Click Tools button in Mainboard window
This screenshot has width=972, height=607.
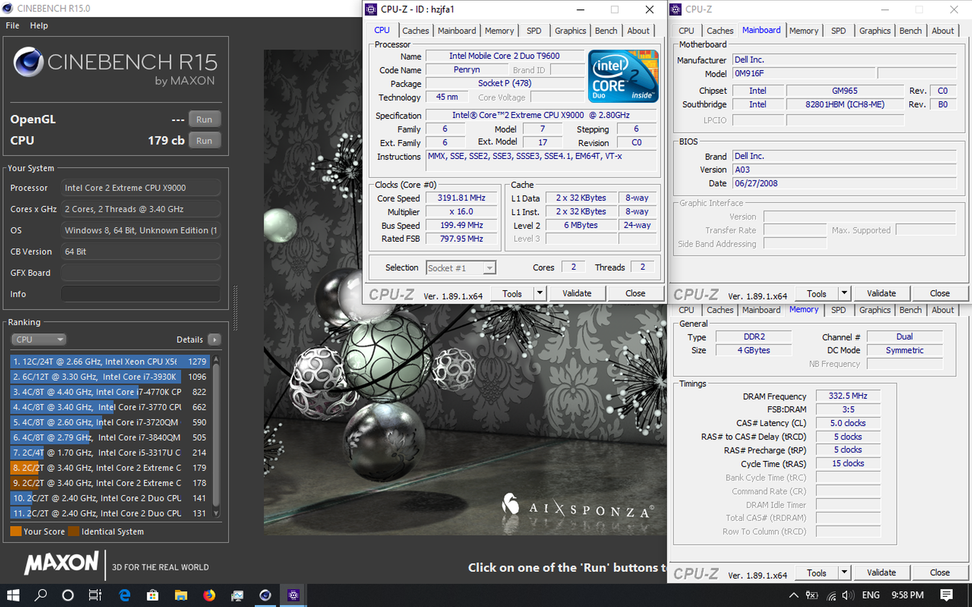[x=816, y=293]
